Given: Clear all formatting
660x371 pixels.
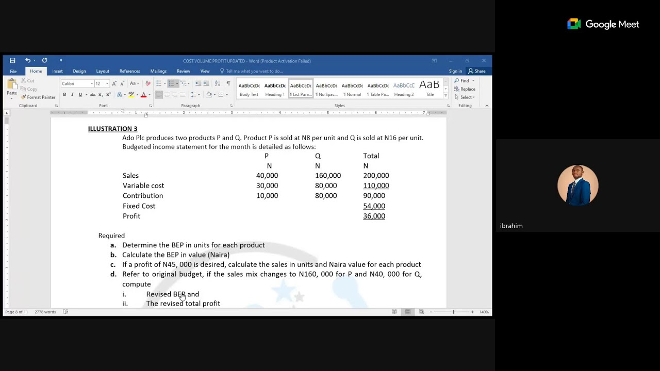Looking at the screenshot, I should [148, 83].
